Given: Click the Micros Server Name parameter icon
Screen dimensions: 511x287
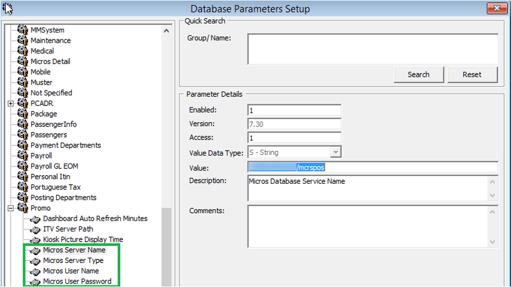Looking at the screenshot, I should tap(35, 250).
